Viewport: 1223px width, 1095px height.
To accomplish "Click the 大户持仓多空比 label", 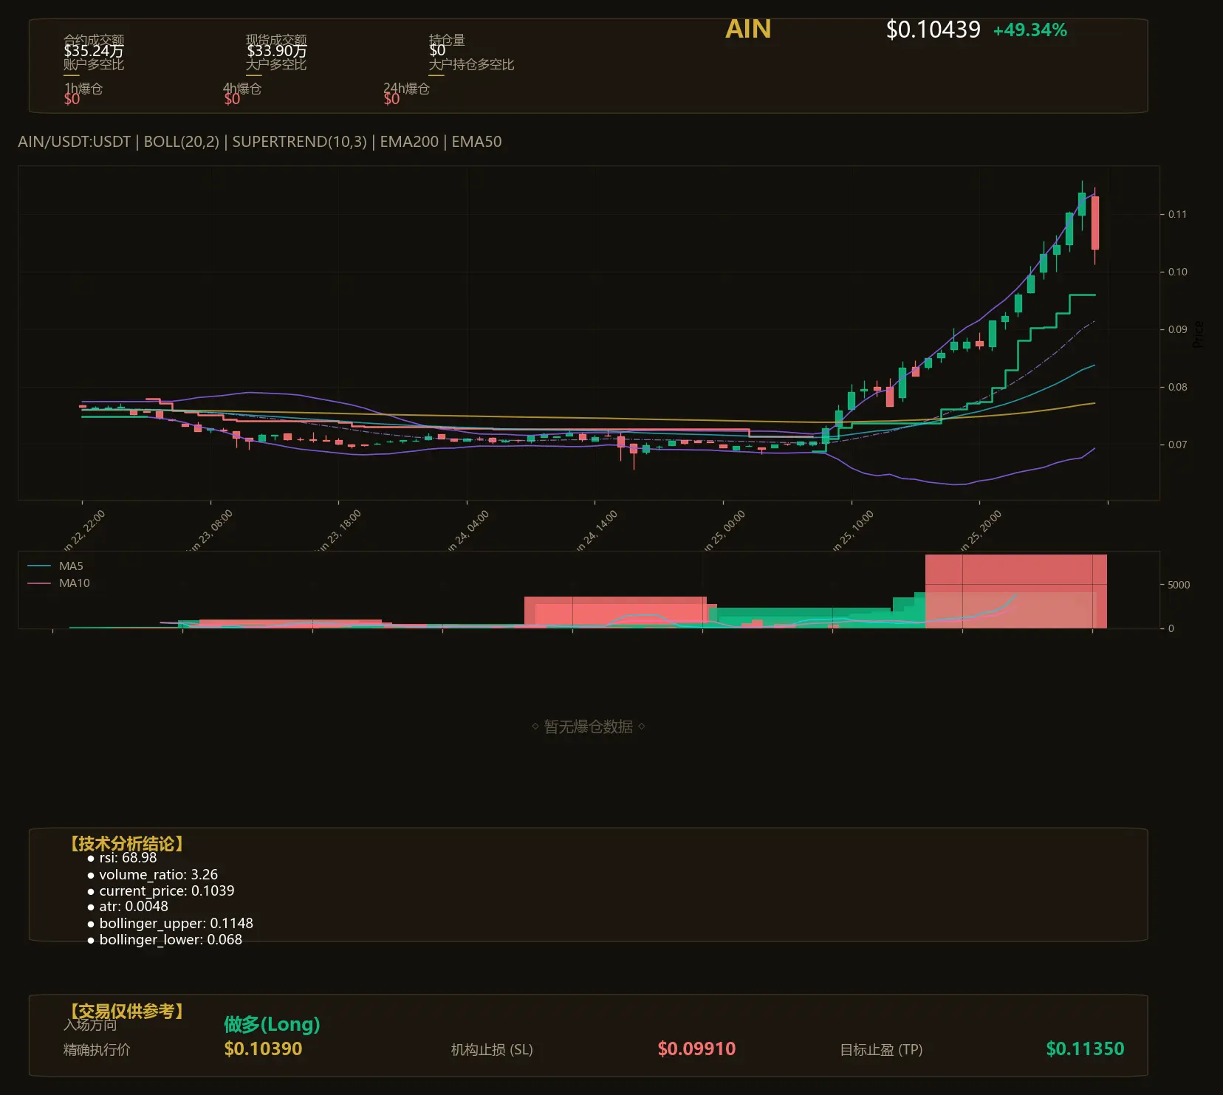I will point(471,64).
